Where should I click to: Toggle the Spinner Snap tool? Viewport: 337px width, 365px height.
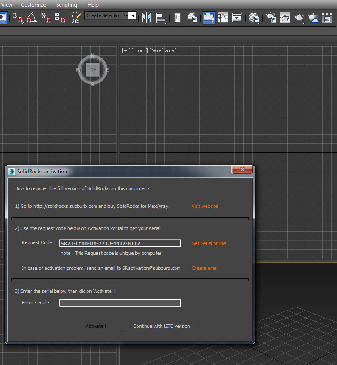[60, 17]
